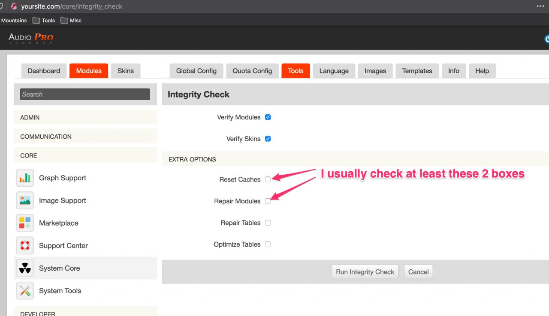Click the Support Center lifebuoy icon

click(25, 246)
